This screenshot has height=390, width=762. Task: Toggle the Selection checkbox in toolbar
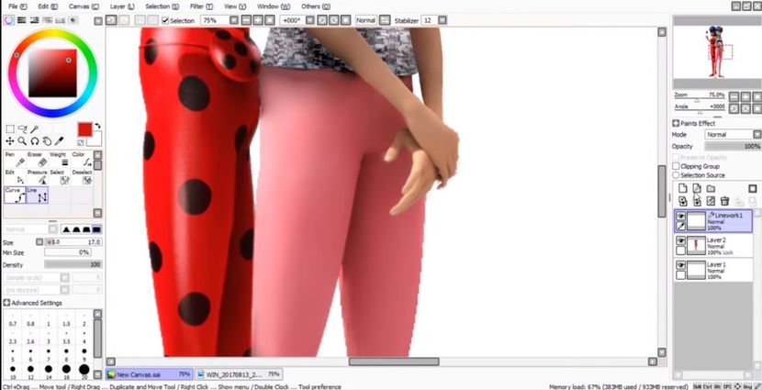[165, 19]
